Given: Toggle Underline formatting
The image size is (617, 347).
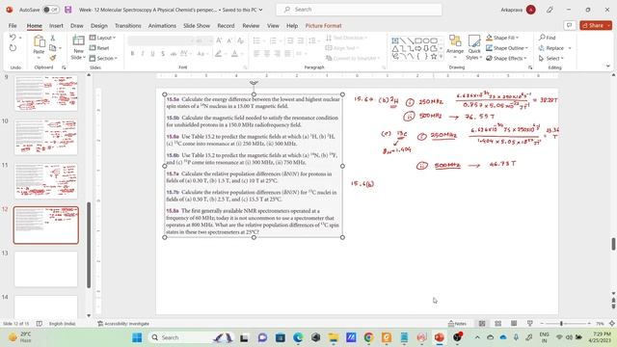Looking at the screenshot, I should point(152,54).
